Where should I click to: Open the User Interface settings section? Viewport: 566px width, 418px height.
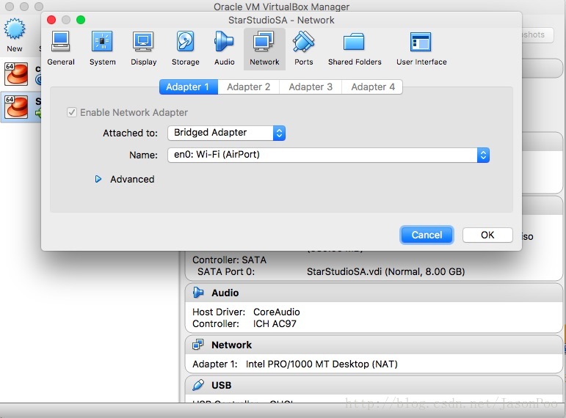421,48
